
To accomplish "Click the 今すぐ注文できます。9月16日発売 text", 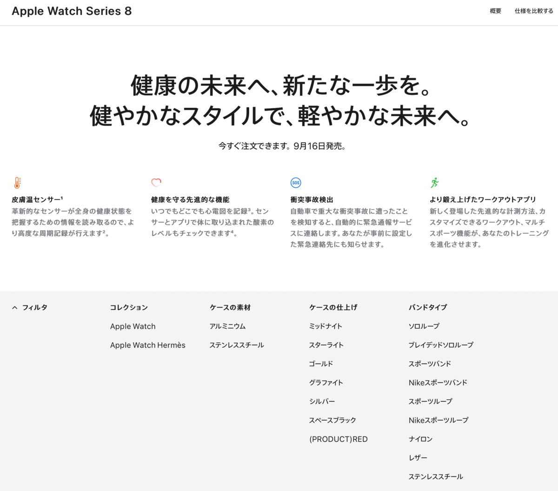I will 282,146.
